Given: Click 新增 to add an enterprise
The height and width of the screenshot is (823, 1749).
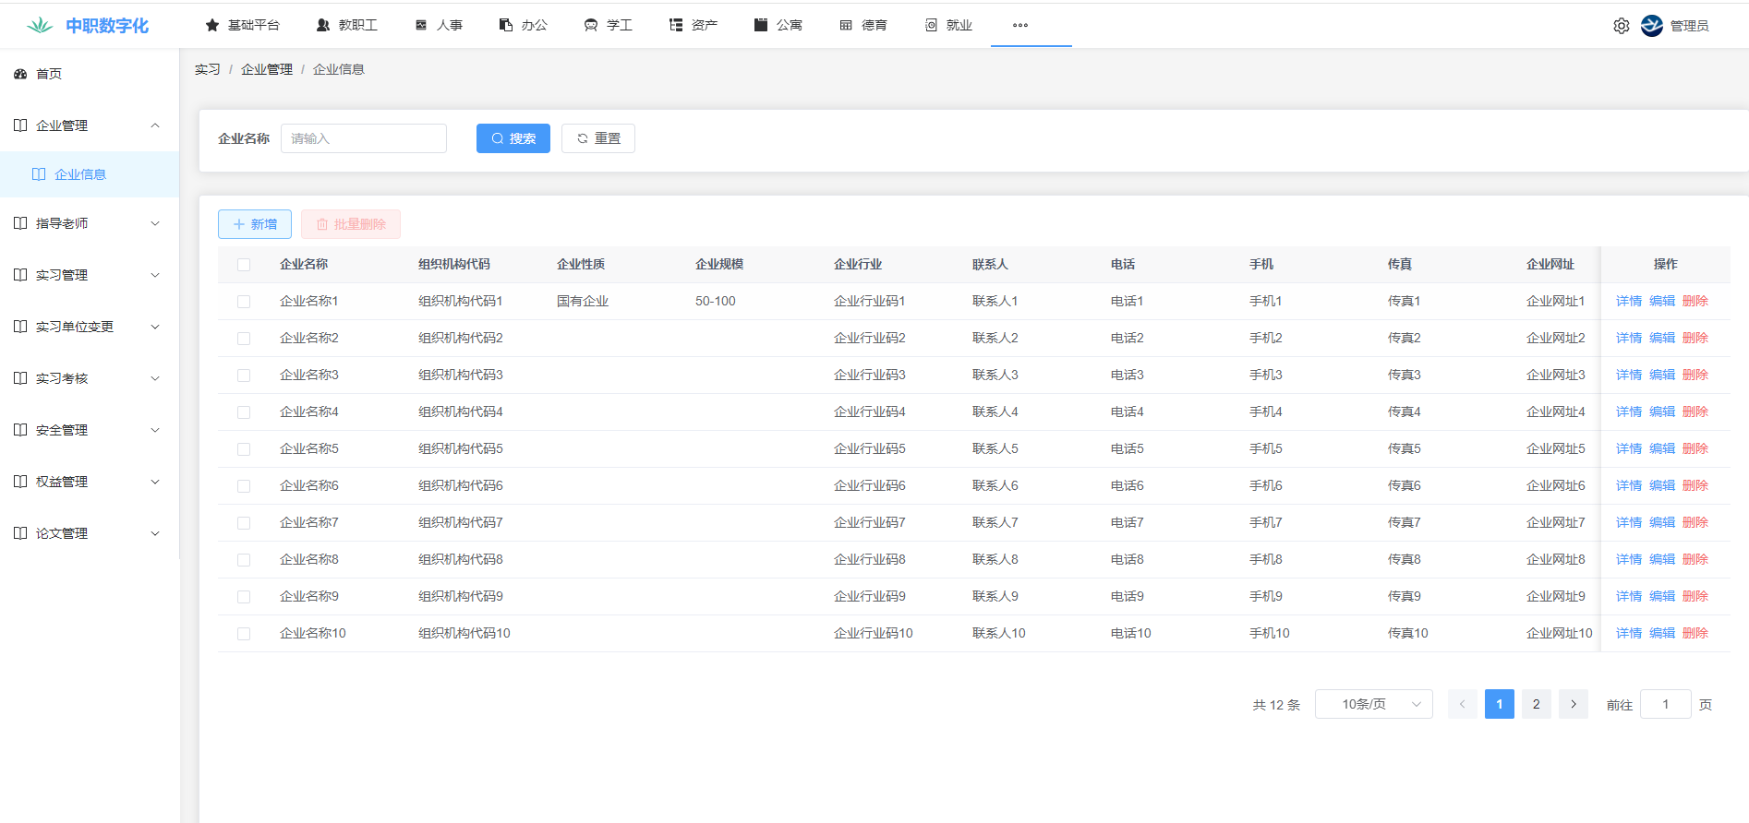Looking at the screenshot, I should point(255,224).
